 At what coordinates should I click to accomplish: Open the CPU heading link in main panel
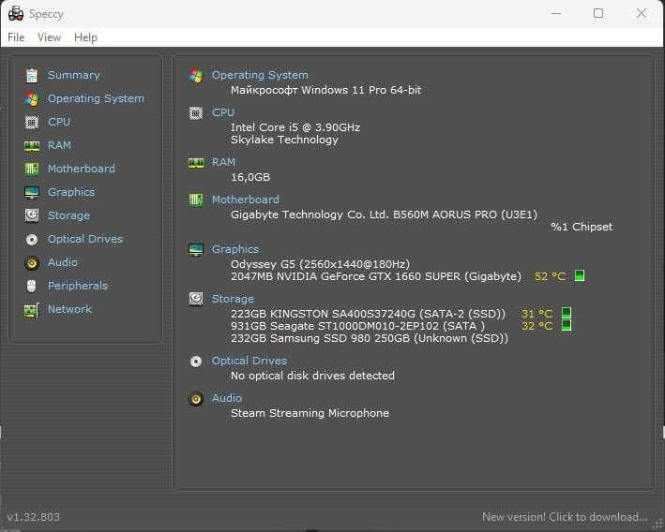[x=223, y=112]
